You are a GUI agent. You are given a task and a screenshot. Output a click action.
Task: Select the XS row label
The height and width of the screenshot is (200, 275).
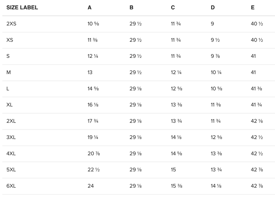point(10,40)
